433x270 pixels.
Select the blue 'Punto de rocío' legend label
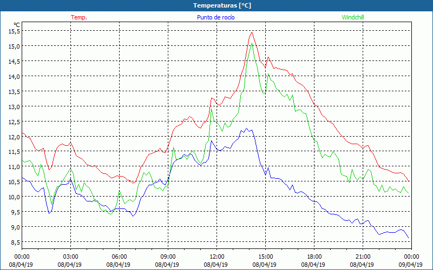215,17
